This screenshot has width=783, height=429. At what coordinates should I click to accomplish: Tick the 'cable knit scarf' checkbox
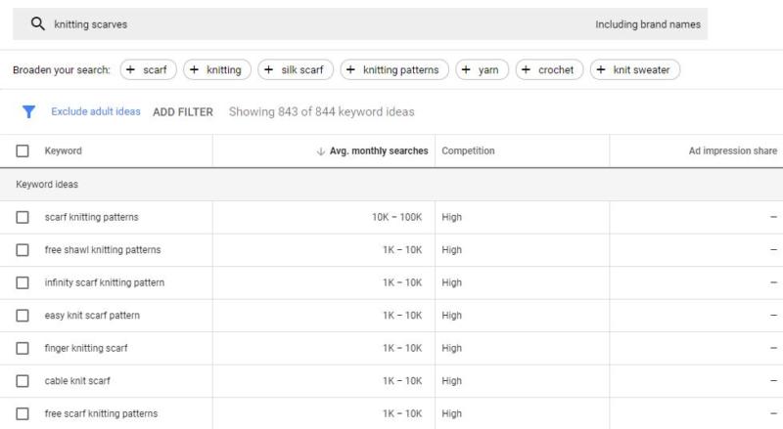point(23,381)
